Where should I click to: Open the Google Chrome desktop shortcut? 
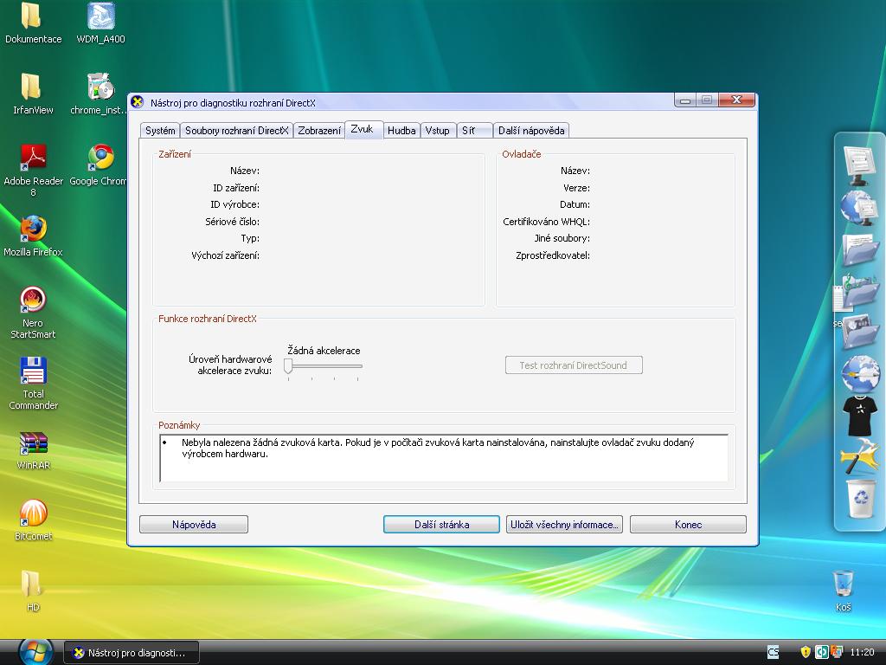tap(100, 159)
